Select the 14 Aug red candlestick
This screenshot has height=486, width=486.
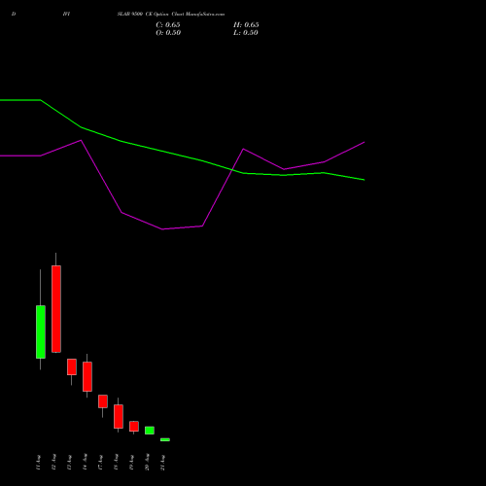pos(87,376)
